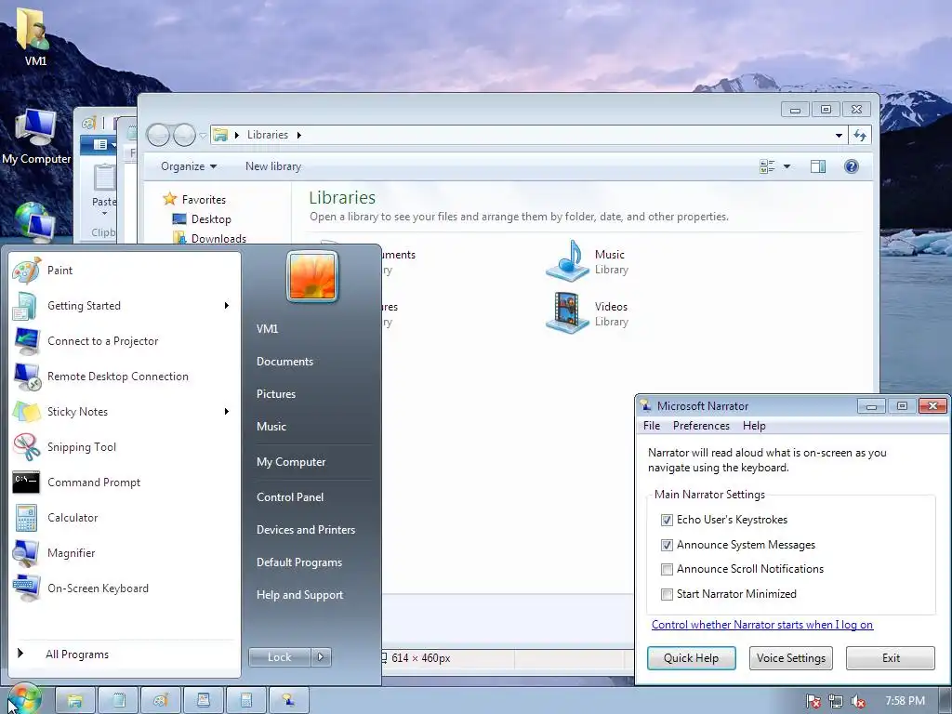The image size is (952, 714).
Task: Open Narrator Voice Settings
Action: tap(790, 658)
